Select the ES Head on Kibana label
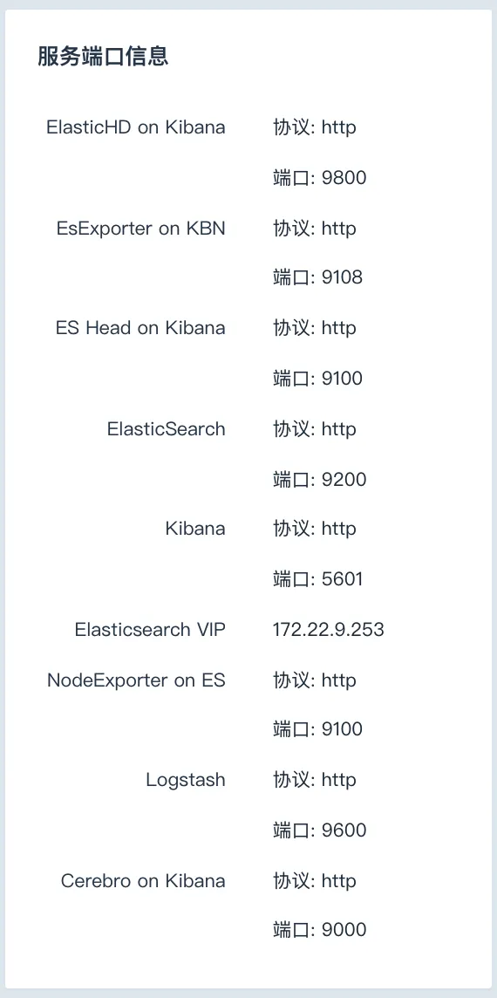 140,328
